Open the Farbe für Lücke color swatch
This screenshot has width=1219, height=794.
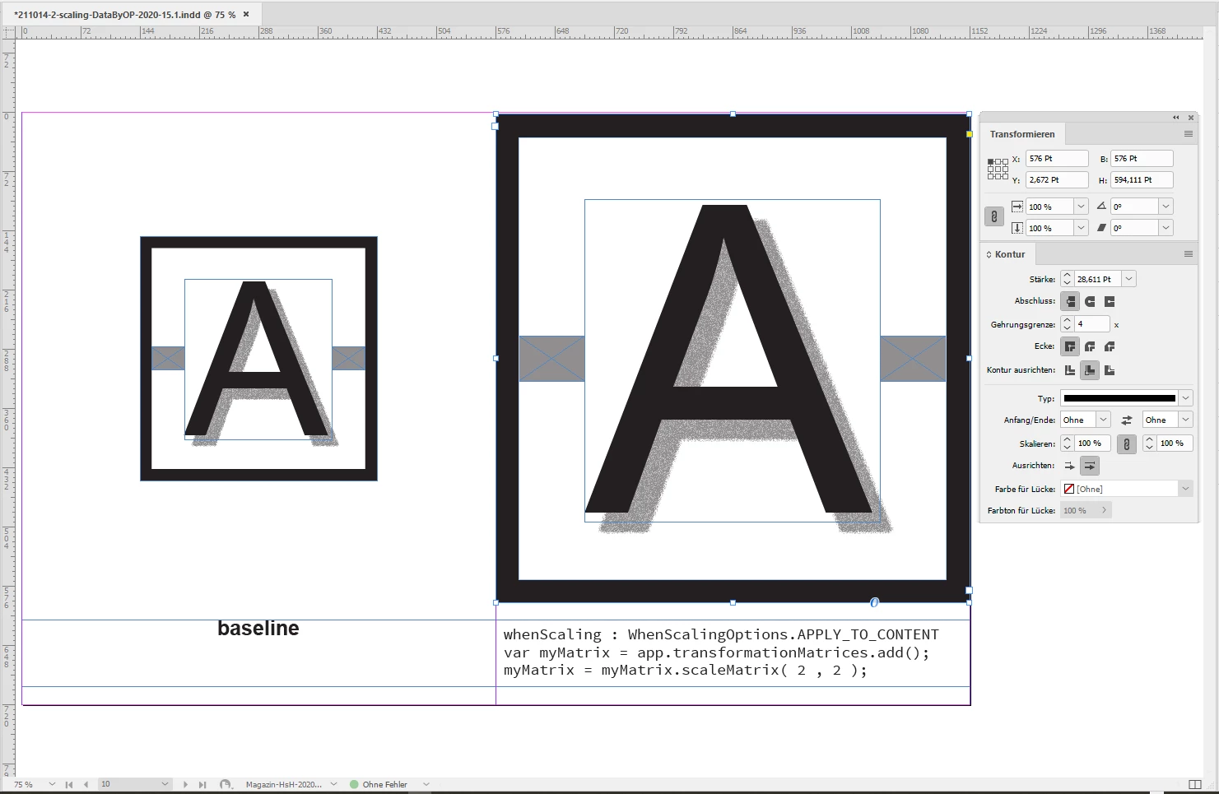[1126, 489]
